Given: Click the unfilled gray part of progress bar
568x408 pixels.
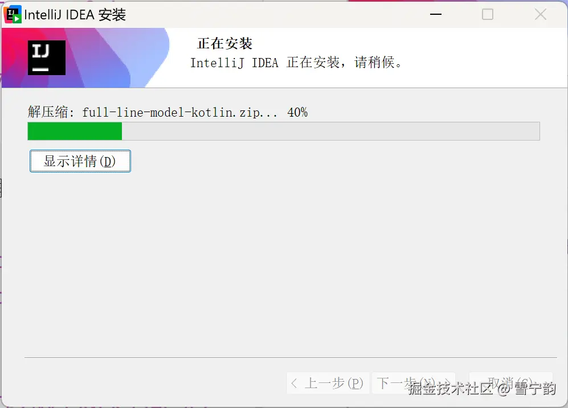Looking at the screenshot, I should coord(330,131).
